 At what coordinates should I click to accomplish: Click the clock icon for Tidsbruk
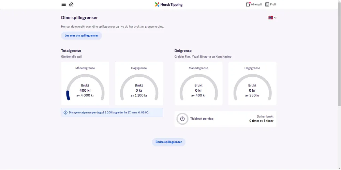(x=182, y=119)
